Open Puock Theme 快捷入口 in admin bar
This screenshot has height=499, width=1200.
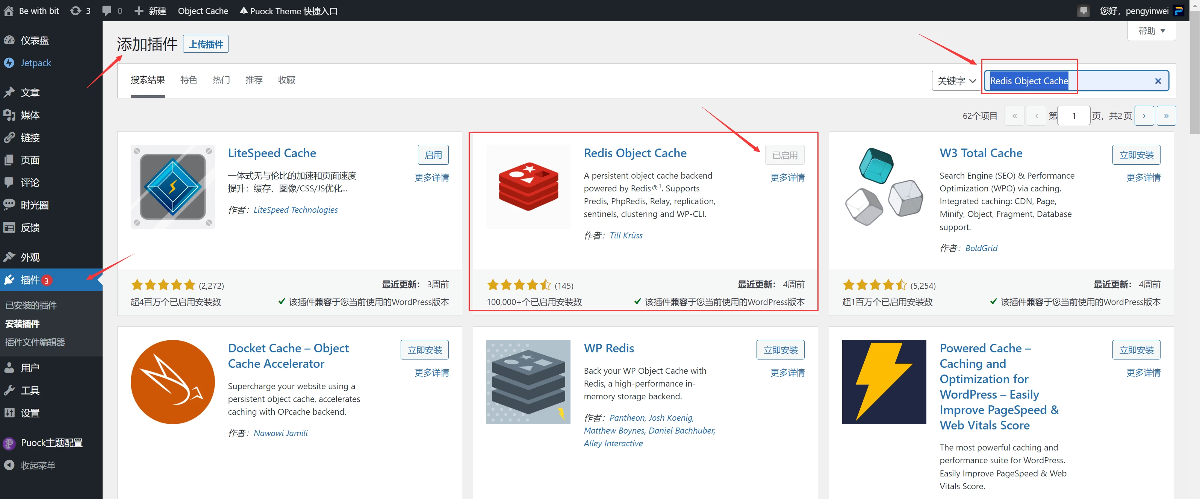(x=289, y=11)
